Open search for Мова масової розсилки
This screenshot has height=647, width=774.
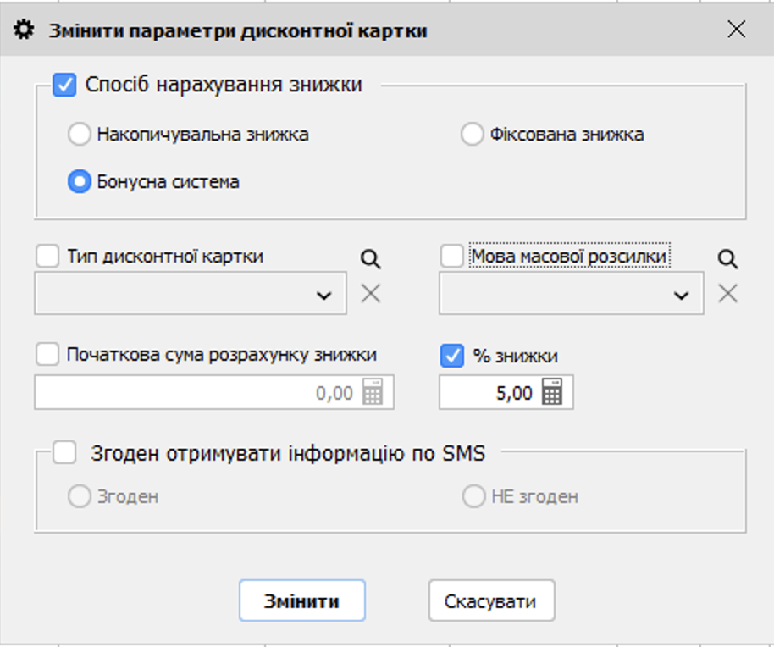click(727, 258)
